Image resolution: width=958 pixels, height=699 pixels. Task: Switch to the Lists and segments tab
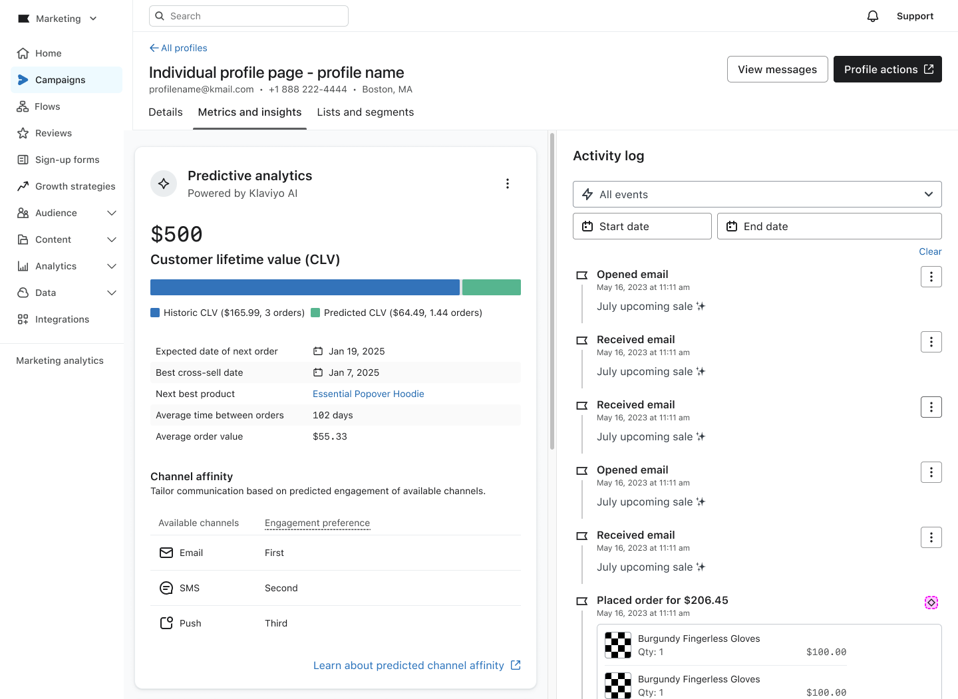[365, 112]
